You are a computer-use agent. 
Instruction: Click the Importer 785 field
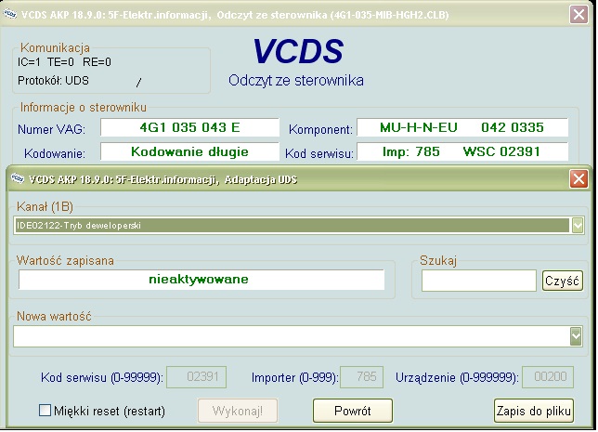point(361,377)
